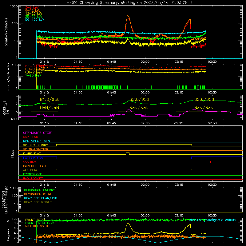This screenshot has width=246, height=246.
Task: Click the 7-20 MeV legend label
Action: pos(33,75)
